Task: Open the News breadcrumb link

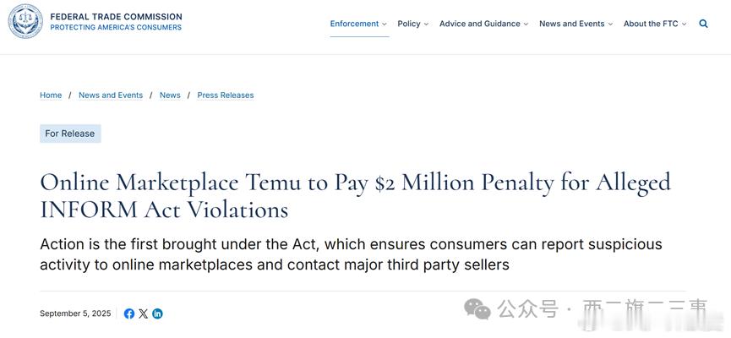Action: (170, 95)
